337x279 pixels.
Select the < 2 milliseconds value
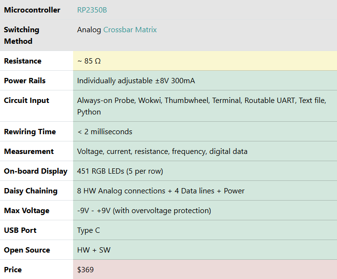(104, 132)
